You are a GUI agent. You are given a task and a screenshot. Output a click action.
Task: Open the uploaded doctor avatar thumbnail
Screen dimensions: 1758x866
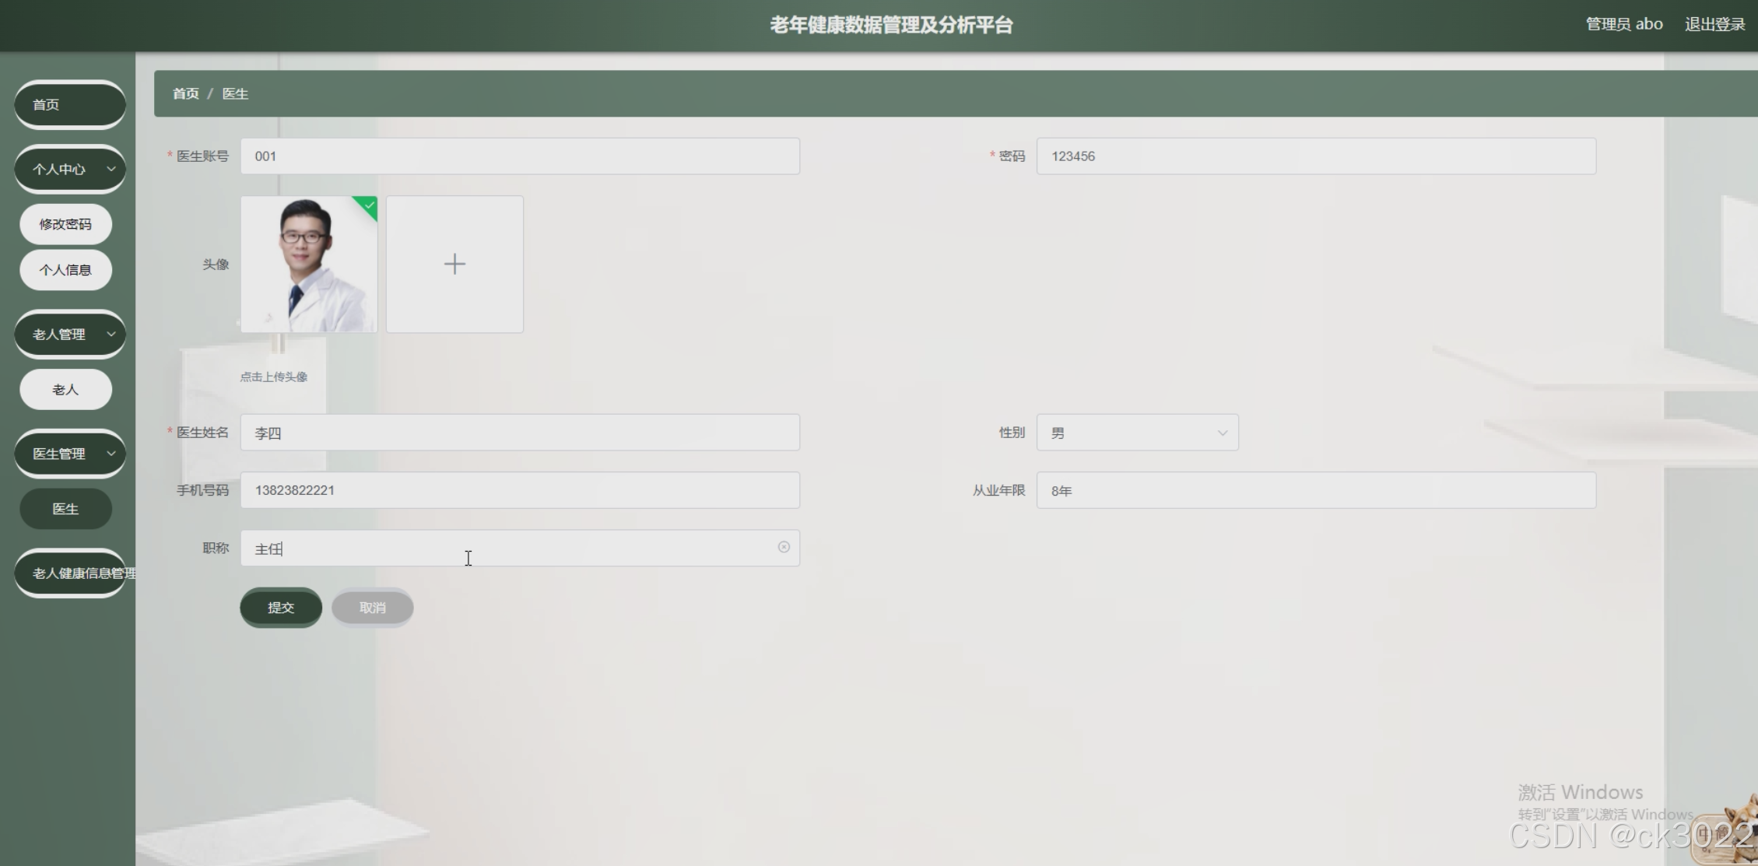point(308,265)
